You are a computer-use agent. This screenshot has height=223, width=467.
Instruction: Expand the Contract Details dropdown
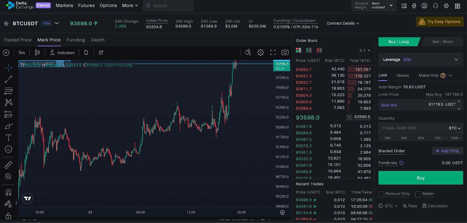(x=343, y=23)
